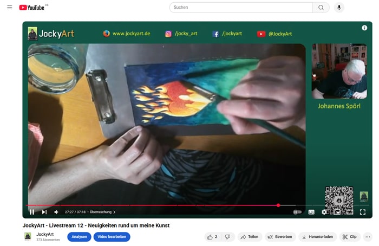Toggle the autoplay switch
Image resolution: width=379 pixels, height=246 pixels.
click(x=297, y=212)
